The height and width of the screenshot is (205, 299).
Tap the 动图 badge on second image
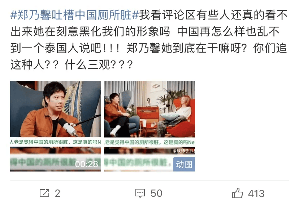coord(184,164)
